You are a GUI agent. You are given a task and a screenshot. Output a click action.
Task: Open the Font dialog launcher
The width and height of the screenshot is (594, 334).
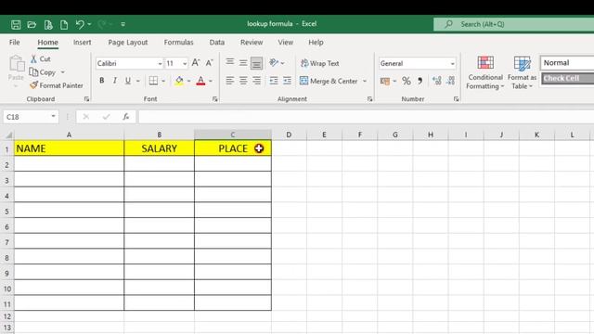coord(214,99)
